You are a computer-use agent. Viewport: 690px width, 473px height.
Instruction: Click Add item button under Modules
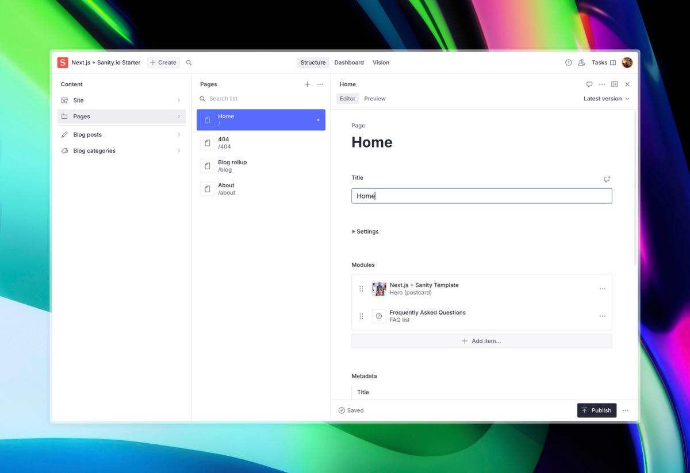coord(482,341)
